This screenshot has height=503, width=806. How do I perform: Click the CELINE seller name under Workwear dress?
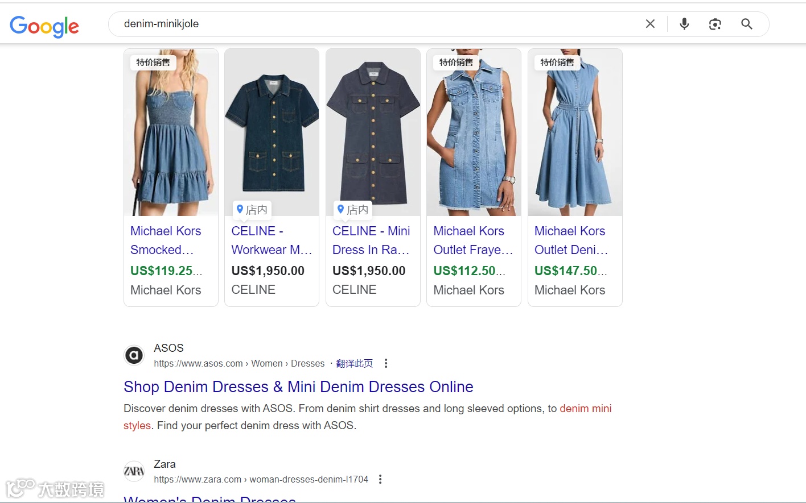coord(253,290)
